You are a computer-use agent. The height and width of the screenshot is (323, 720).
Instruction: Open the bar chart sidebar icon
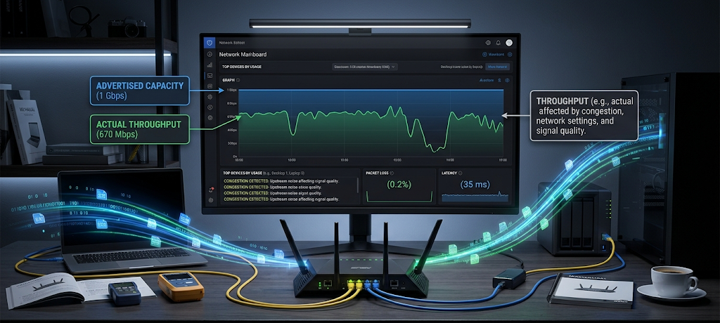210,65
